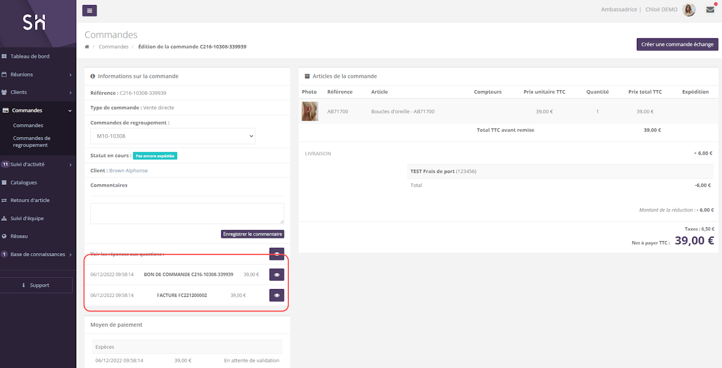Screen dimensions: 722x368
Task: Open Catalogues in the sidebar
Action: (x=24, y=183)
